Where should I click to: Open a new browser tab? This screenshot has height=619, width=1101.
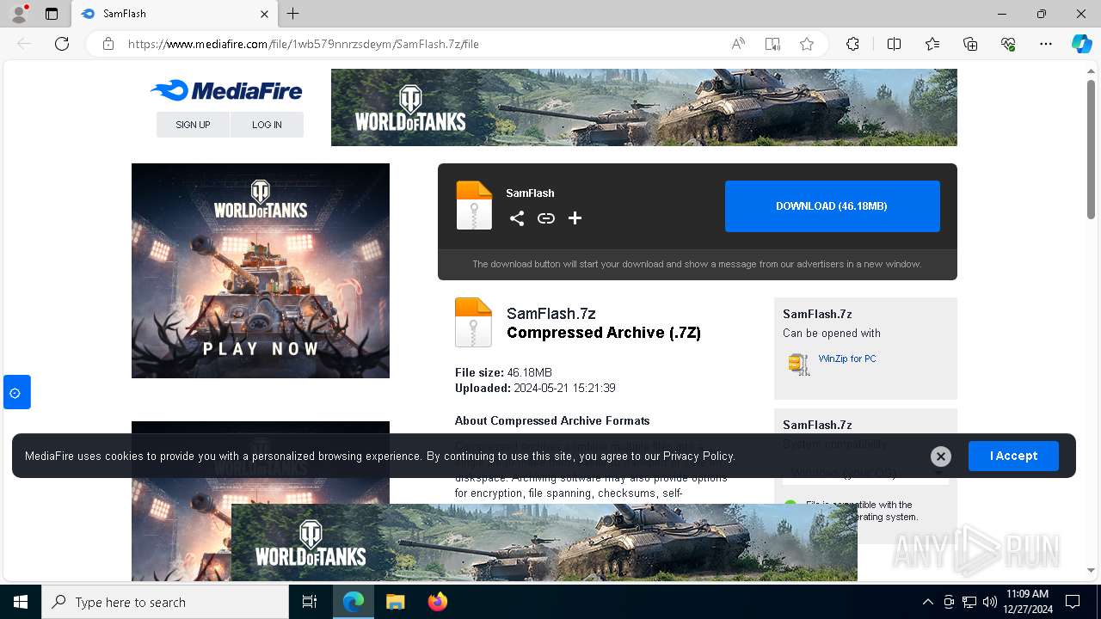[x=293, y=14]
